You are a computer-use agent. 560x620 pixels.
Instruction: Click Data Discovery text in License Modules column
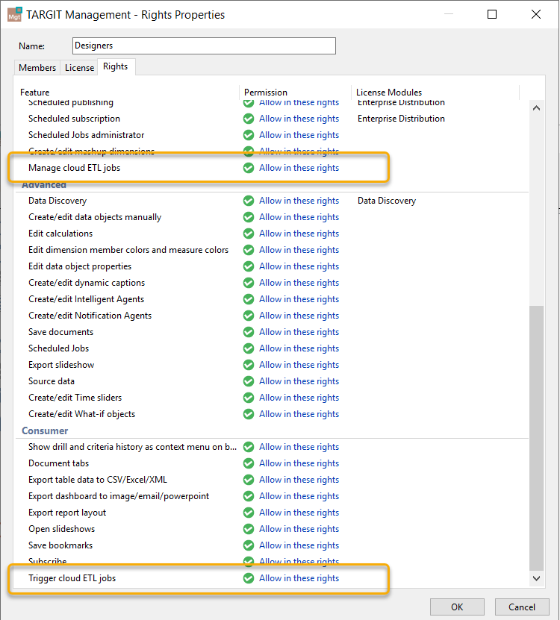[x=387, y=201]
